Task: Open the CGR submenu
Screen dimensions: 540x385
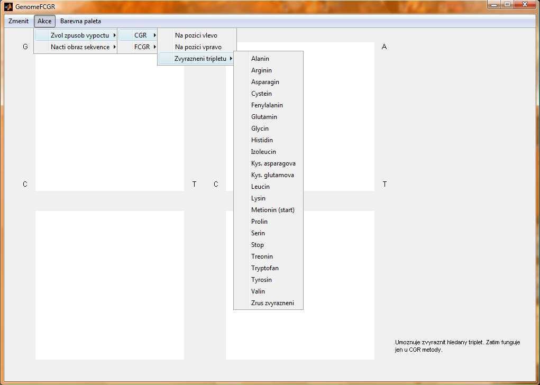Action: [x=138, y=35]
